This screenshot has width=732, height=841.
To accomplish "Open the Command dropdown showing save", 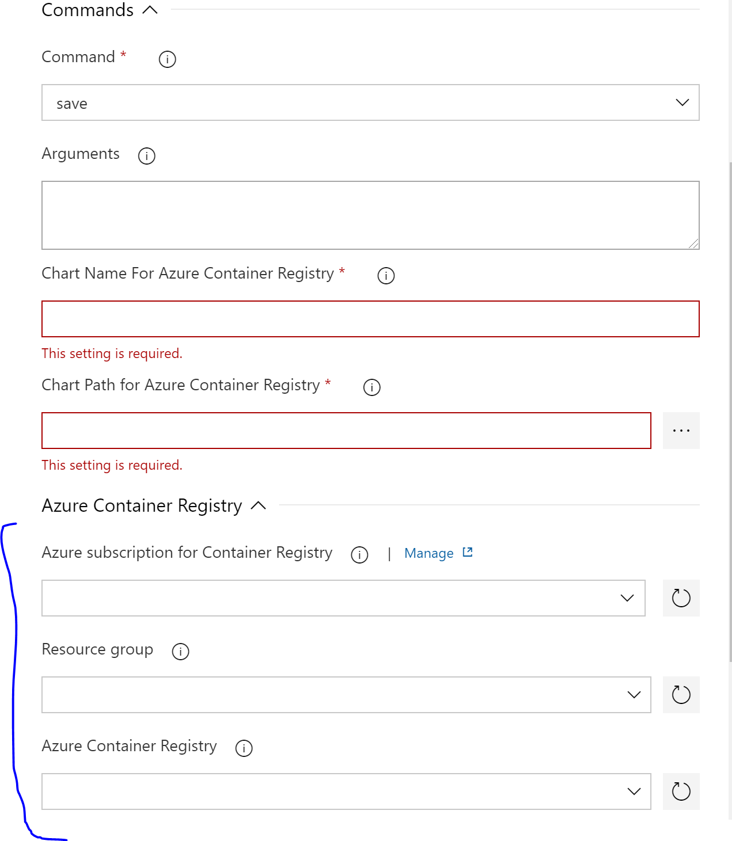I will (x=682, y=102).
